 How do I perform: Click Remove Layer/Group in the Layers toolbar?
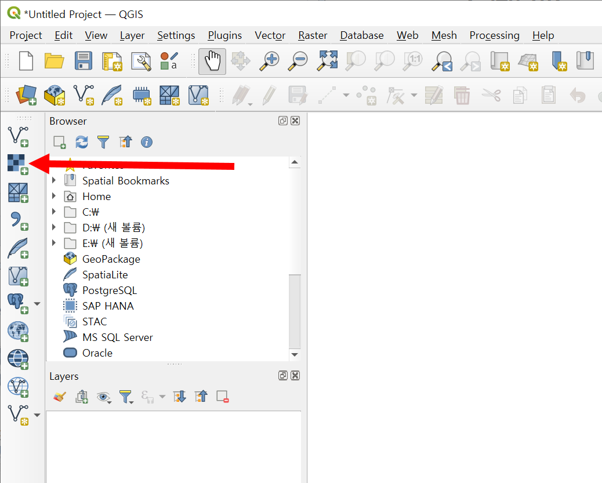pos(223,397)
